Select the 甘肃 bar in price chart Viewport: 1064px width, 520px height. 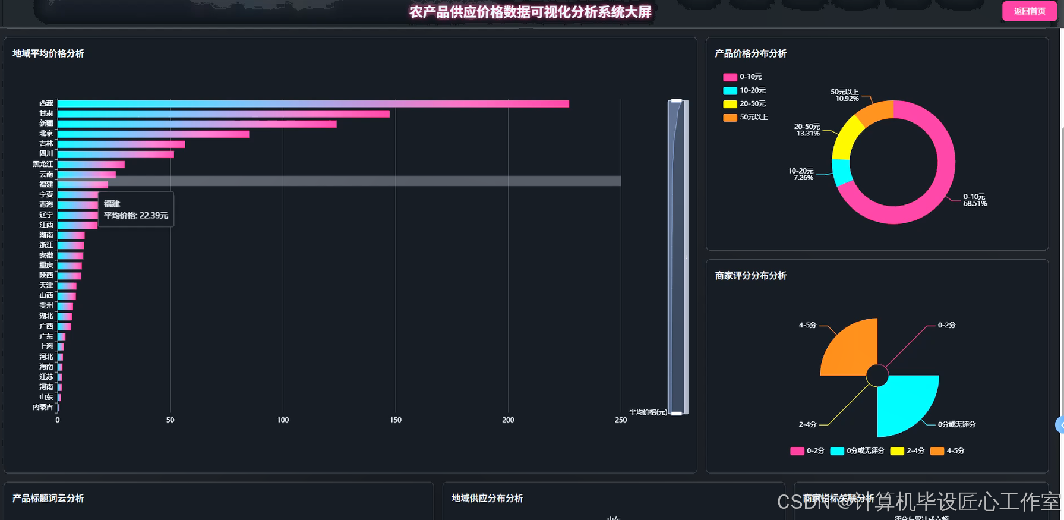223,114
